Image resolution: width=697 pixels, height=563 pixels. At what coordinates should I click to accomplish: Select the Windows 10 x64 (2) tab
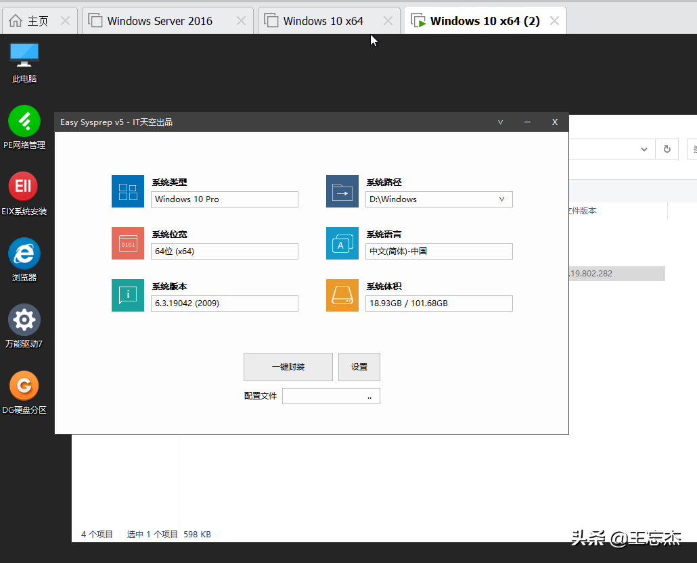(485, 21)
